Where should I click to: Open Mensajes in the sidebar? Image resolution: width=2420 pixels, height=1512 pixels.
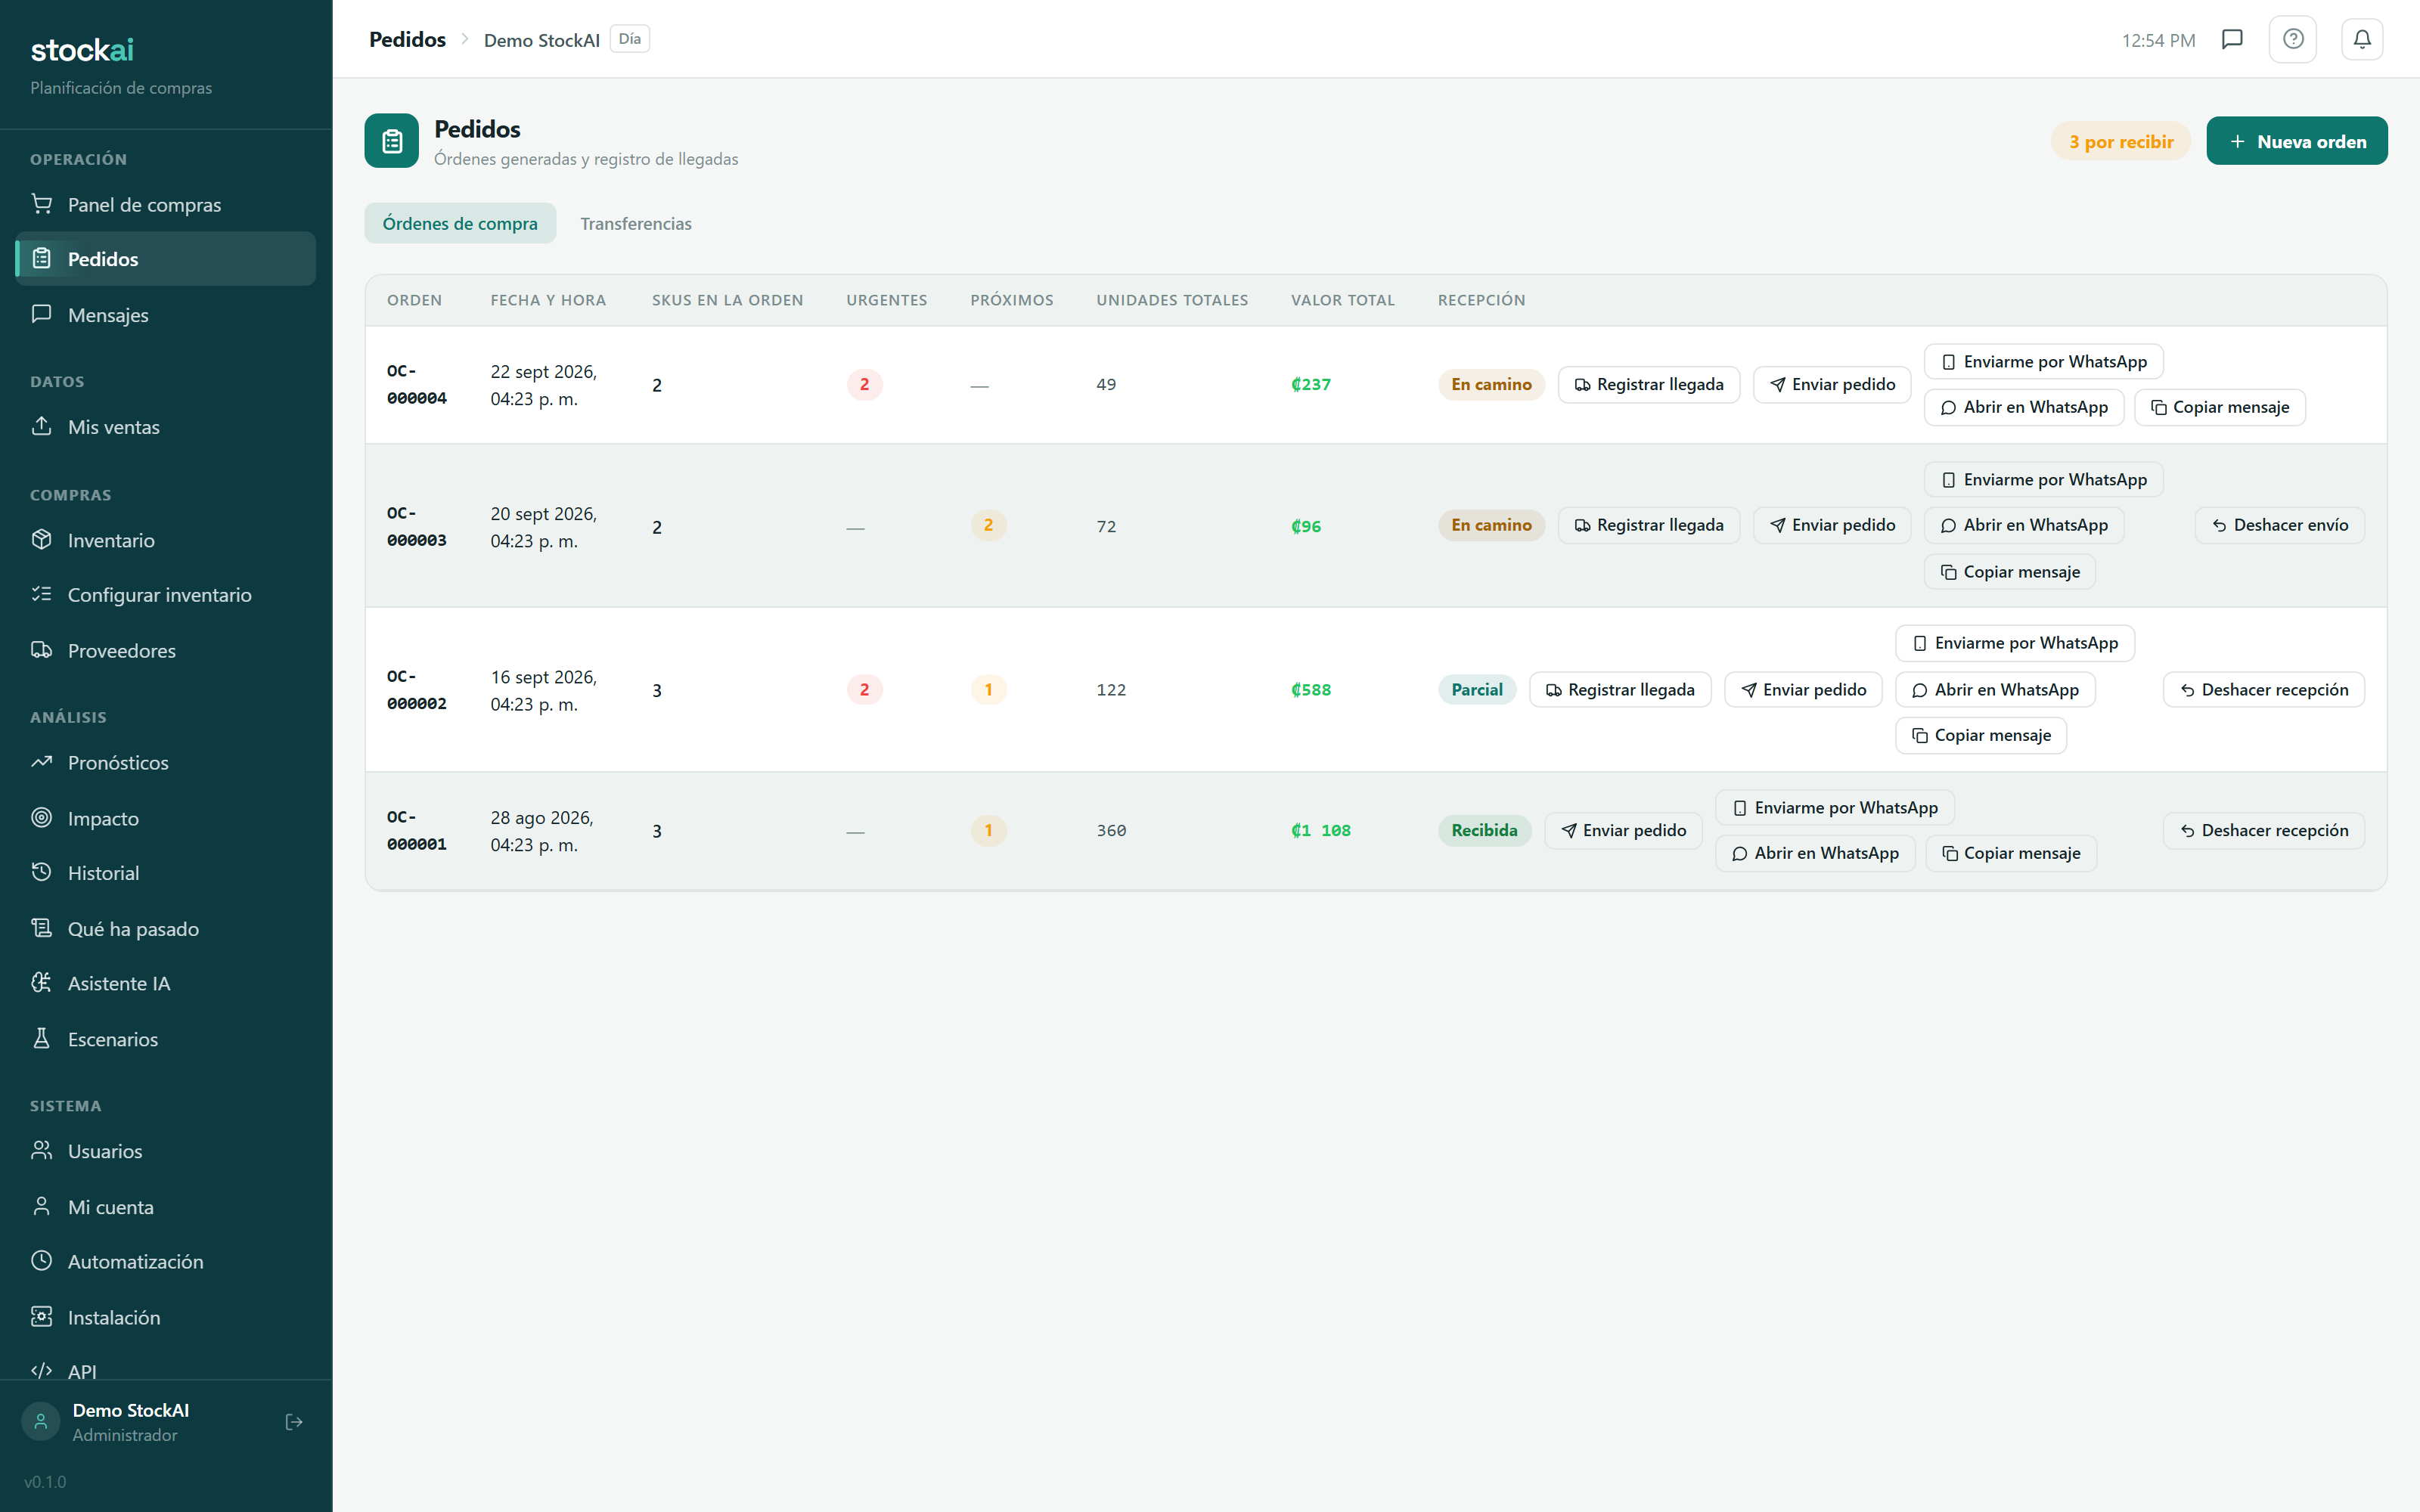166,315
